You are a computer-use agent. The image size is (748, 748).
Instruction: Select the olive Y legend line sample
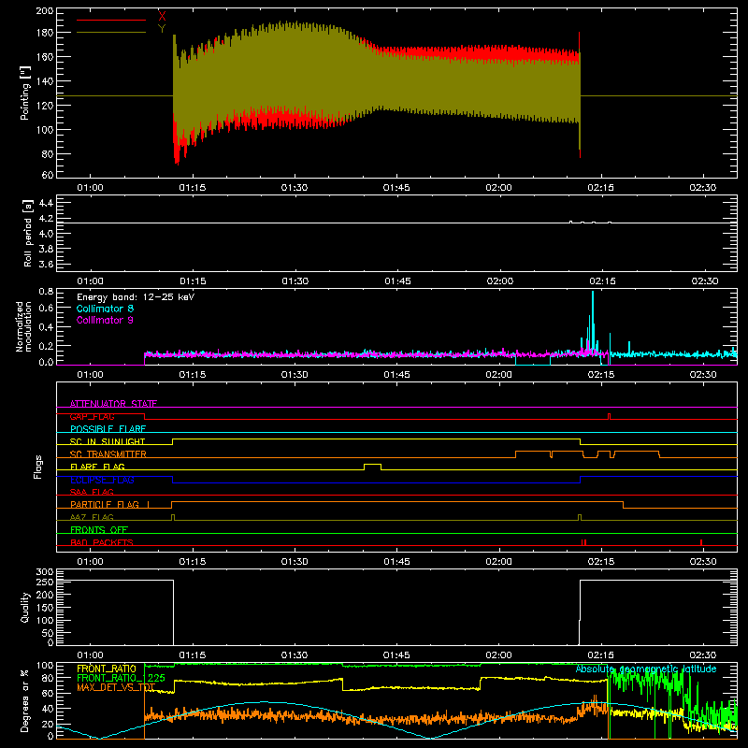[111, 33]
